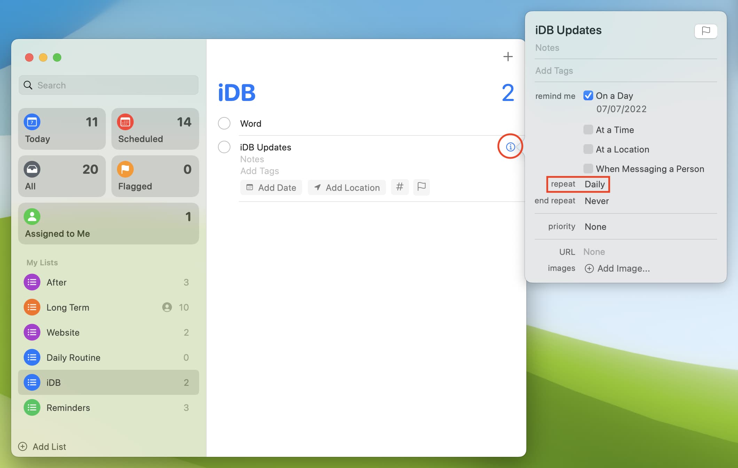Image resolution: width=738 pixels, height=468 pixels.
Task: Click the flag icon under iDB Updates
Action: coord(421,187)
